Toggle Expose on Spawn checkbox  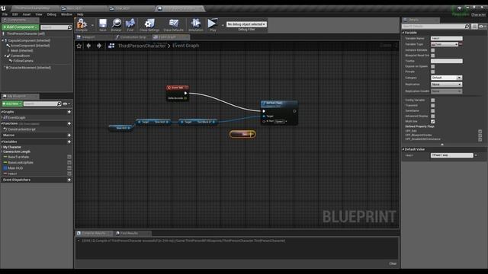point(432,66)
